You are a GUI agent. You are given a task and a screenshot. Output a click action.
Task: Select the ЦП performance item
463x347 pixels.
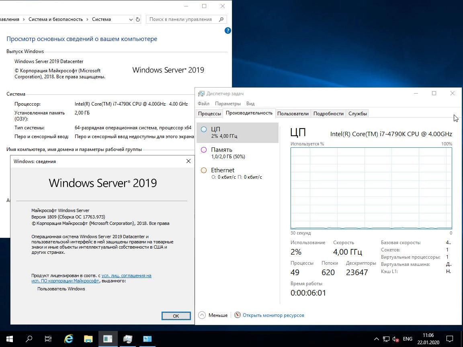pyautogui.click(x=238, y=133)
